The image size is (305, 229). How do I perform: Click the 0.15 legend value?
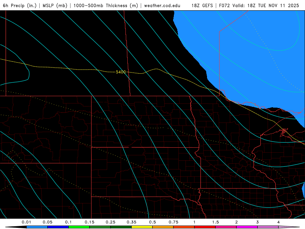(90, 222)
